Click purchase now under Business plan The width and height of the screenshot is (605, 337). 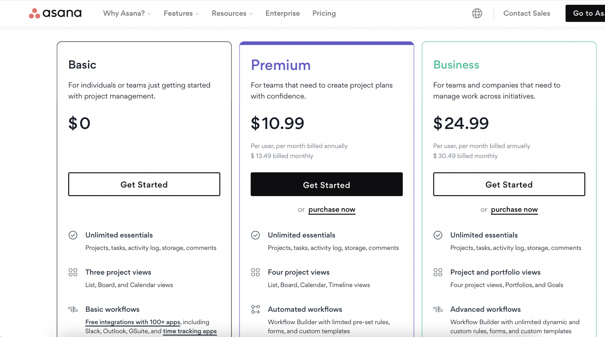(x=514, y=209)
